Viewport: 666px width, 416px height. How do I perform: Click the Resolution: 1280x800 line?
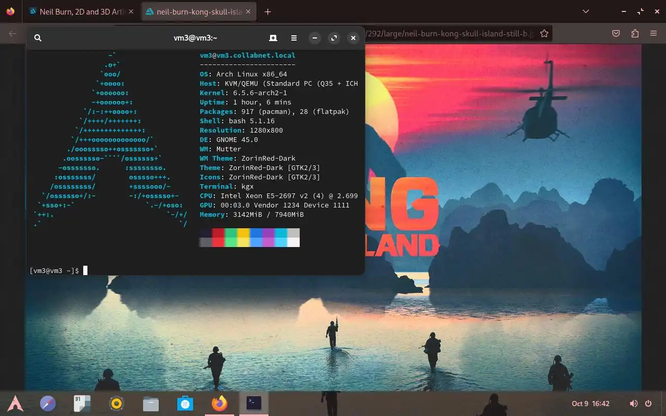pos(241,130)
